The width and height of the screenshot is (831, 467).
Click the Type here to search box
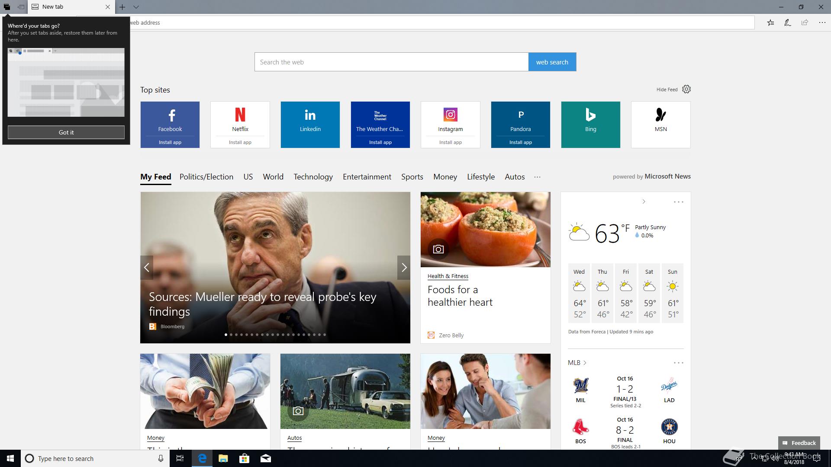(95, 458)
